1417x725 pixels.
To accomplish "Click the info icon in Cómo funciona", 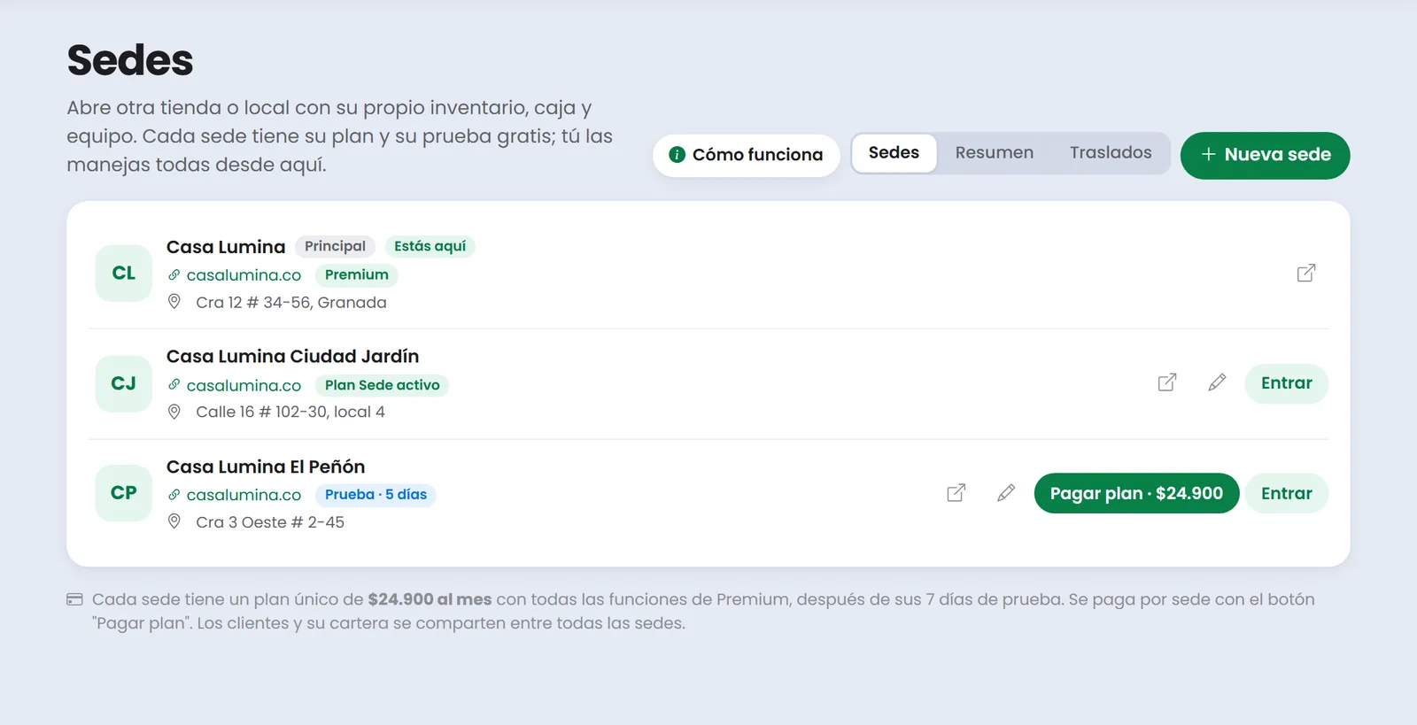I will (x=678, y=155).
